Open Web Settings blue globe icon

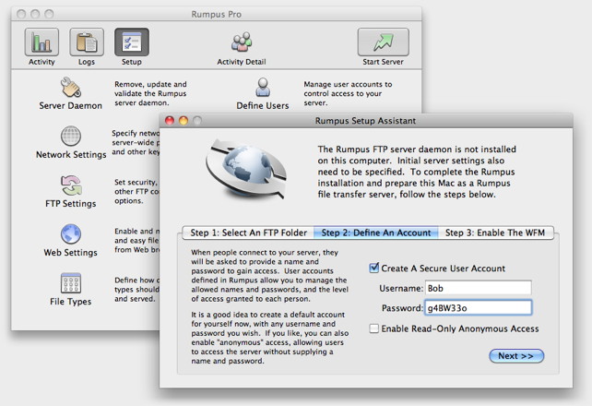71,233
